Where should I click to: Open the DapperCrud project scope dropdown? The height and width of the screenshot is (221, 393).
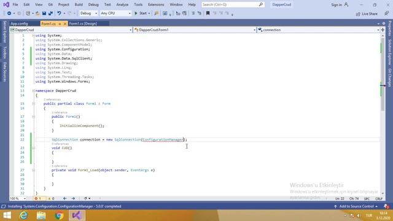71,30
